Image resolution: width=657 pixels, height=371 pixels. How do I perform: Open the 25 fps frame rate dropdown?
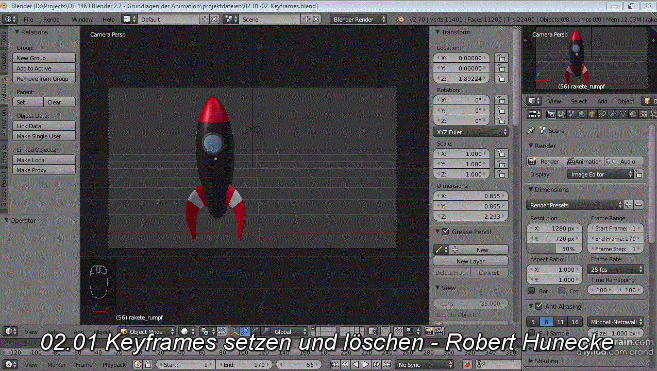pyautogui.click(x=616, y=269)
